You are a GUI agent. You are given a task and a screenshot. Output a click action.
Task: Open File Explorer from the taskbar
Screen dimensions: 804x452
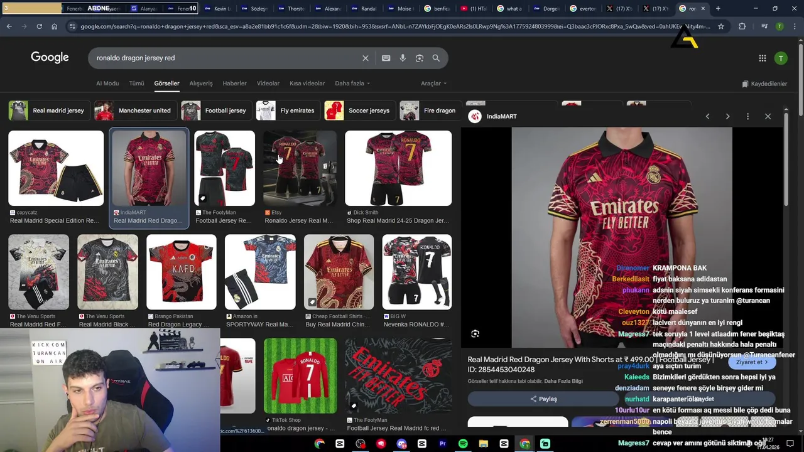coord(484,444)
